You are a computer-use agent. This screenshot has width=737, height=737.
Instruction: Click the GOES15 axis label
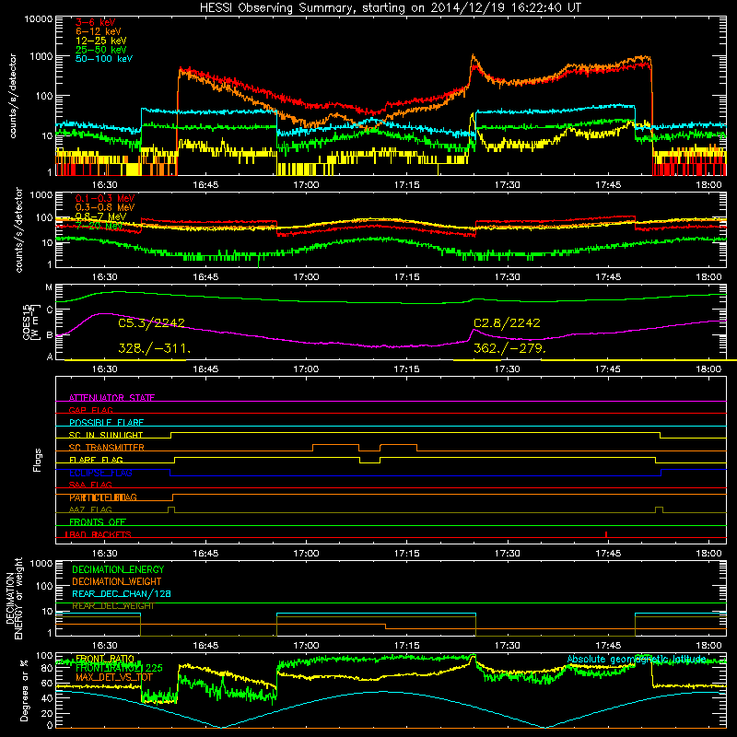29,322
